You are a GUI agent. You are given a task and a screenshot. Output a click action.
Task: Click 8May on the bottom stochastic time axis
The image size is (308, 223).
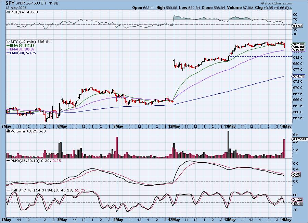[x=62, y=220]
